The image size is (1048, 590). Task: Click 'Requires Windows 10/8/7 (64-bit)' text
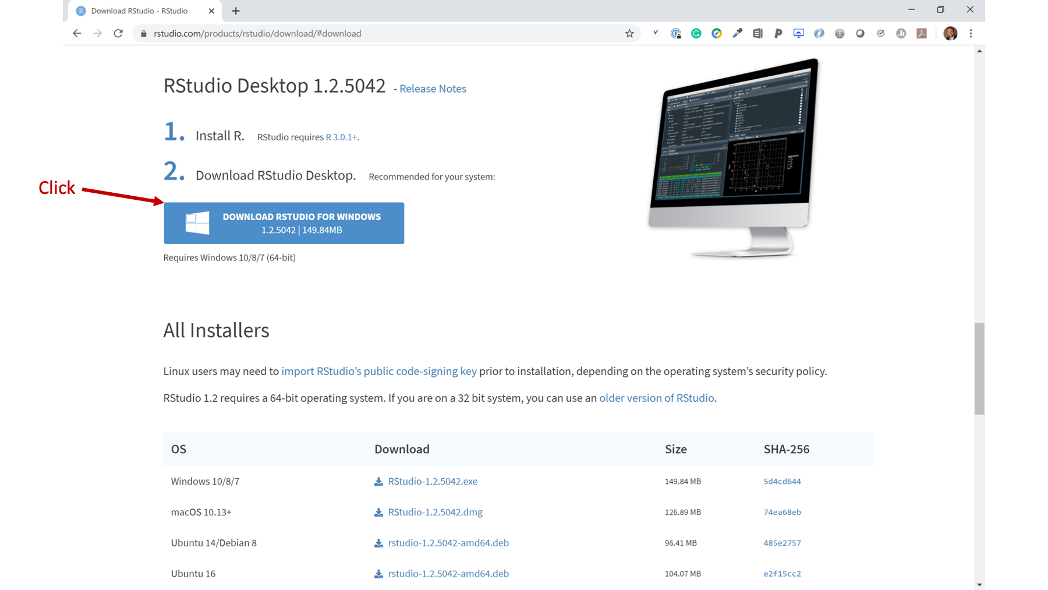pyautogui.click(x=229, y=257)
